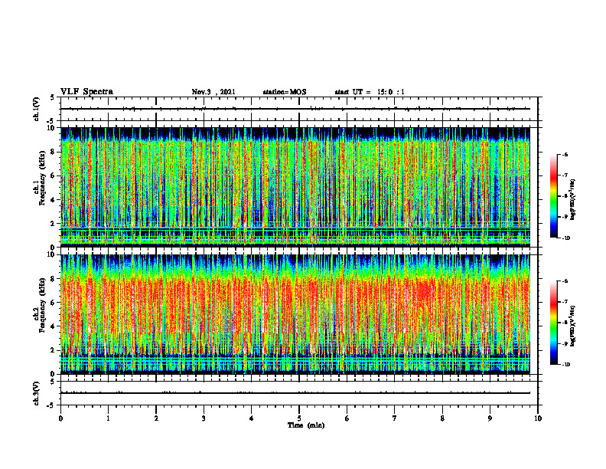Image resolution: width=606 pixels, height=469 pixels.
Task: Click the time axis tick label "10"
Action: 538,418
